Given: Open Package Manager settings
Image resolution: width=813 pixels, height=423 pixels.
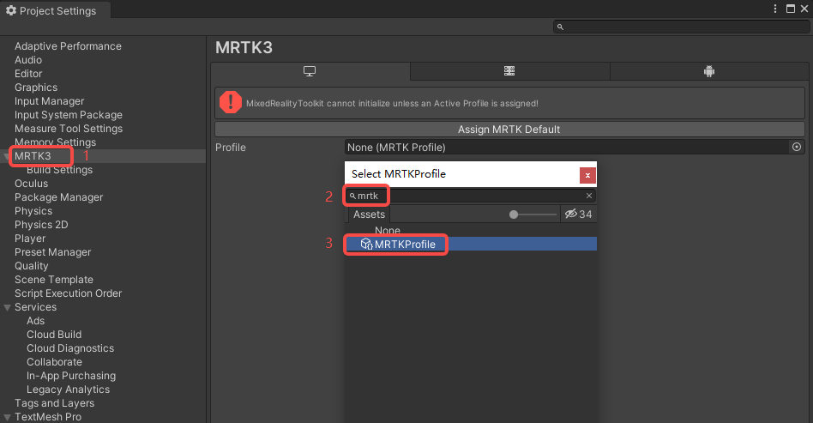Looking at the screenshot, I should coord(58,197).
